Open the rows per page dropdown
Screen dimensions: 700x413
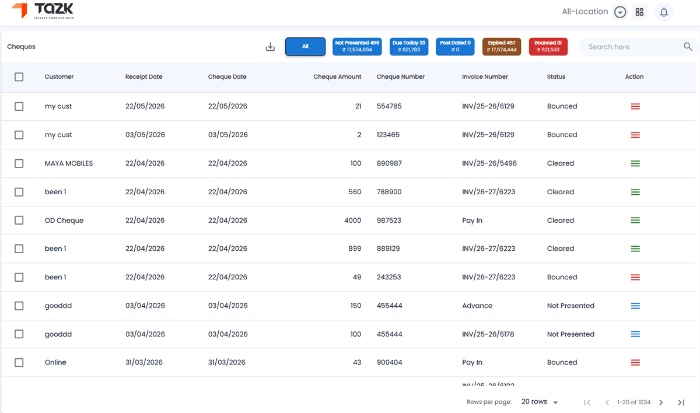pyautogui.click(x=540, y=402)
